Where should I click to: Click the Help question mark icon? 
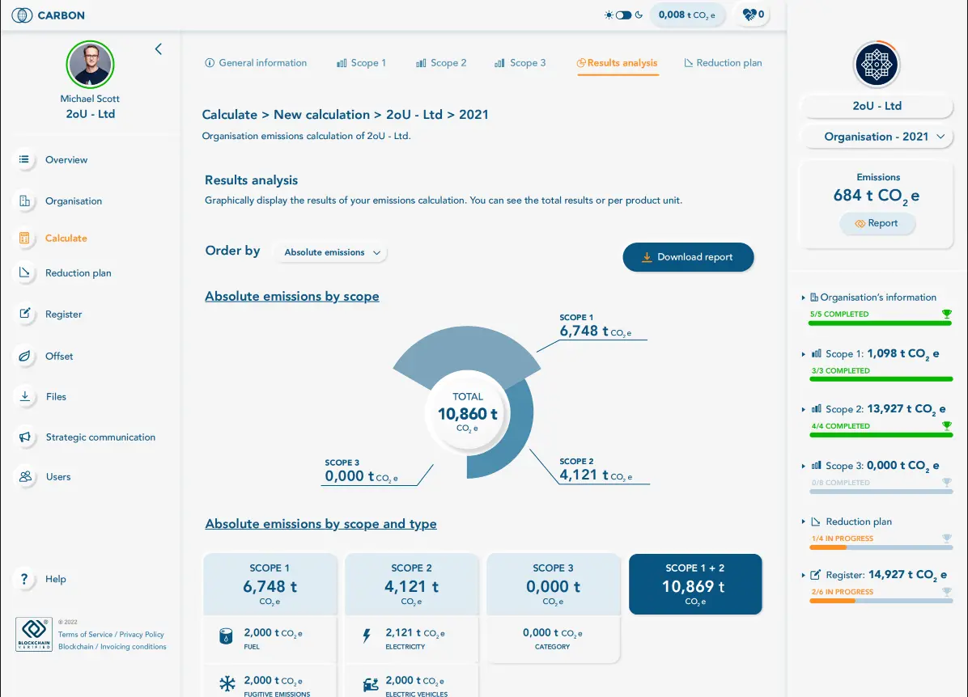point(23,579)
